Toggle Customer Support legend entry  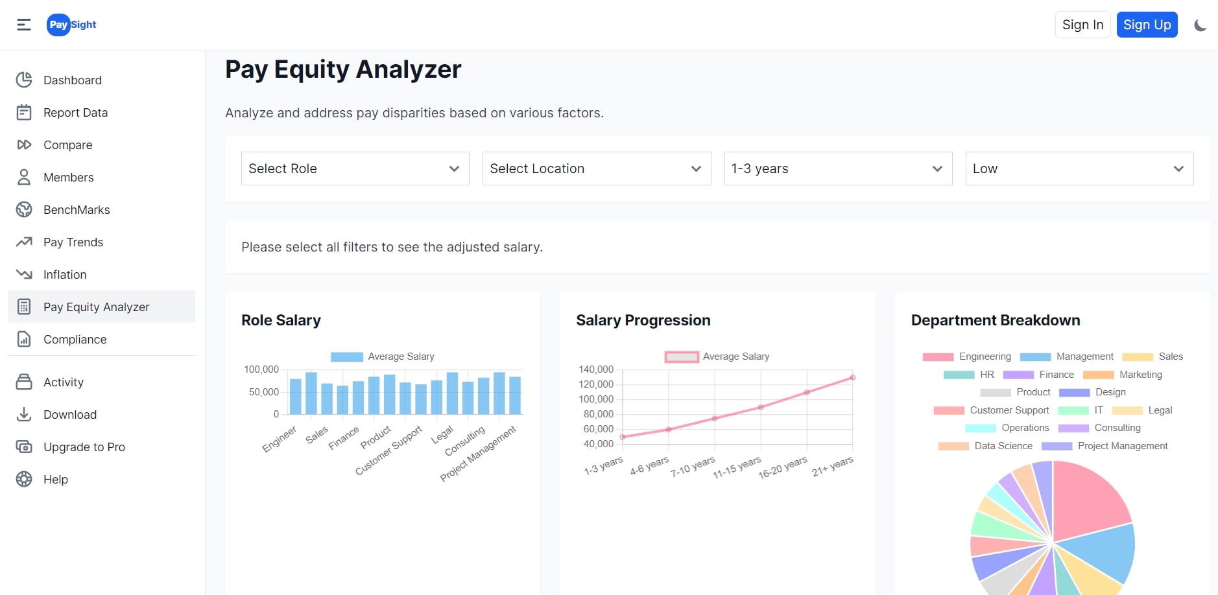(x=991, y=410)
